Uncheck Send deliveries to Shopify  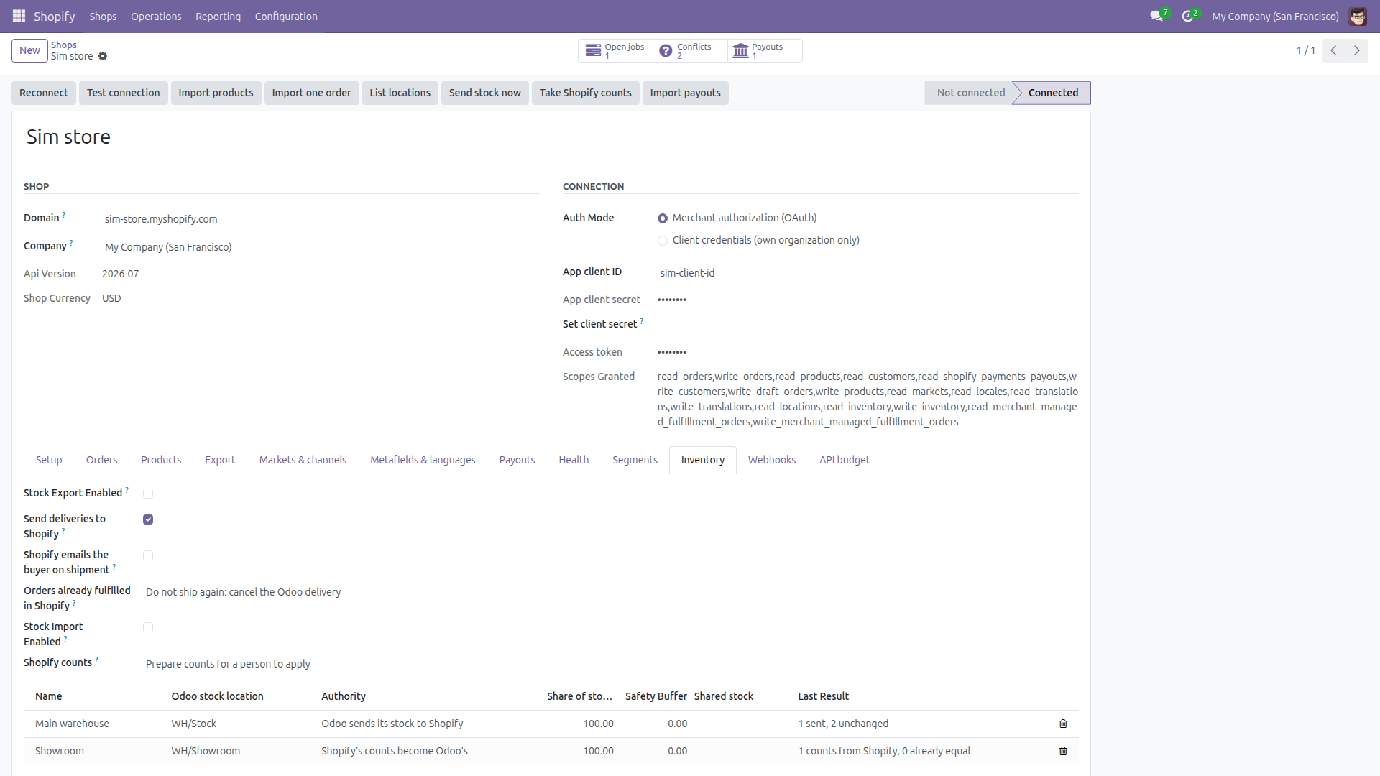pos(148,519)
